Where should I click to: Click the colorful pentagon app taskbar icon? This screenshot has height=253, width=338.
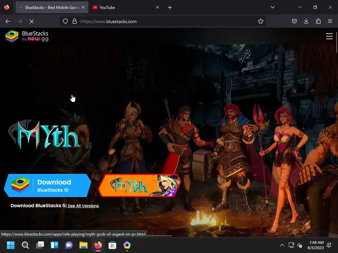(x=127, y=245)
